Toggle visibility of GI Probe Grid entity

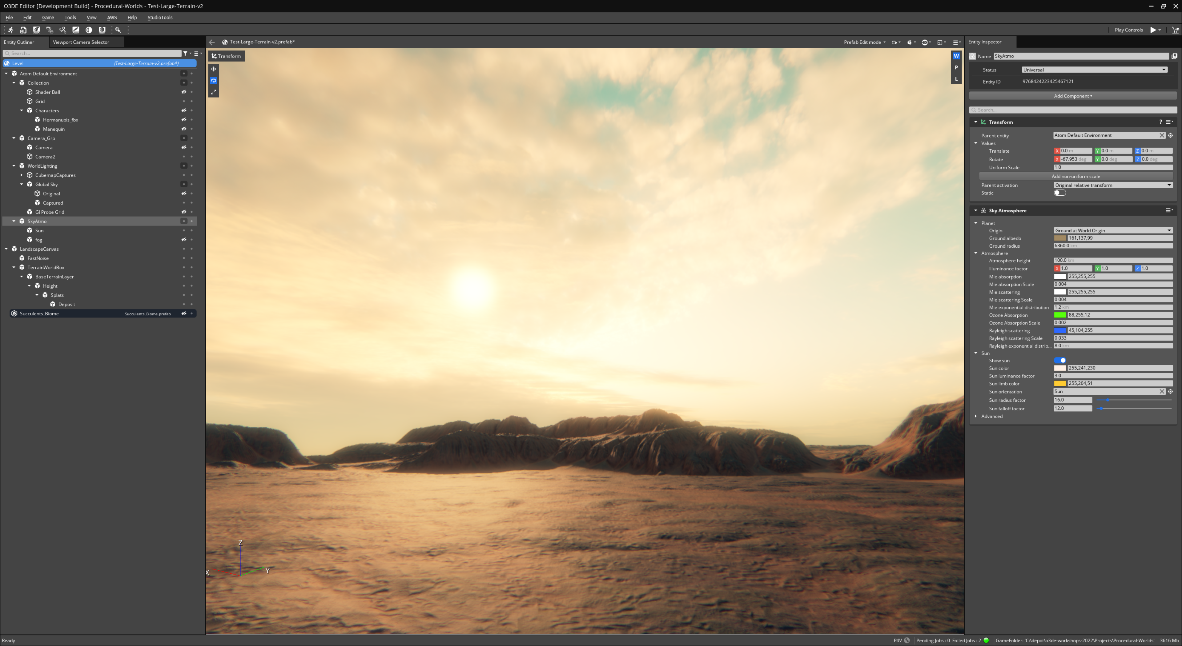click(x=183, y=212)
